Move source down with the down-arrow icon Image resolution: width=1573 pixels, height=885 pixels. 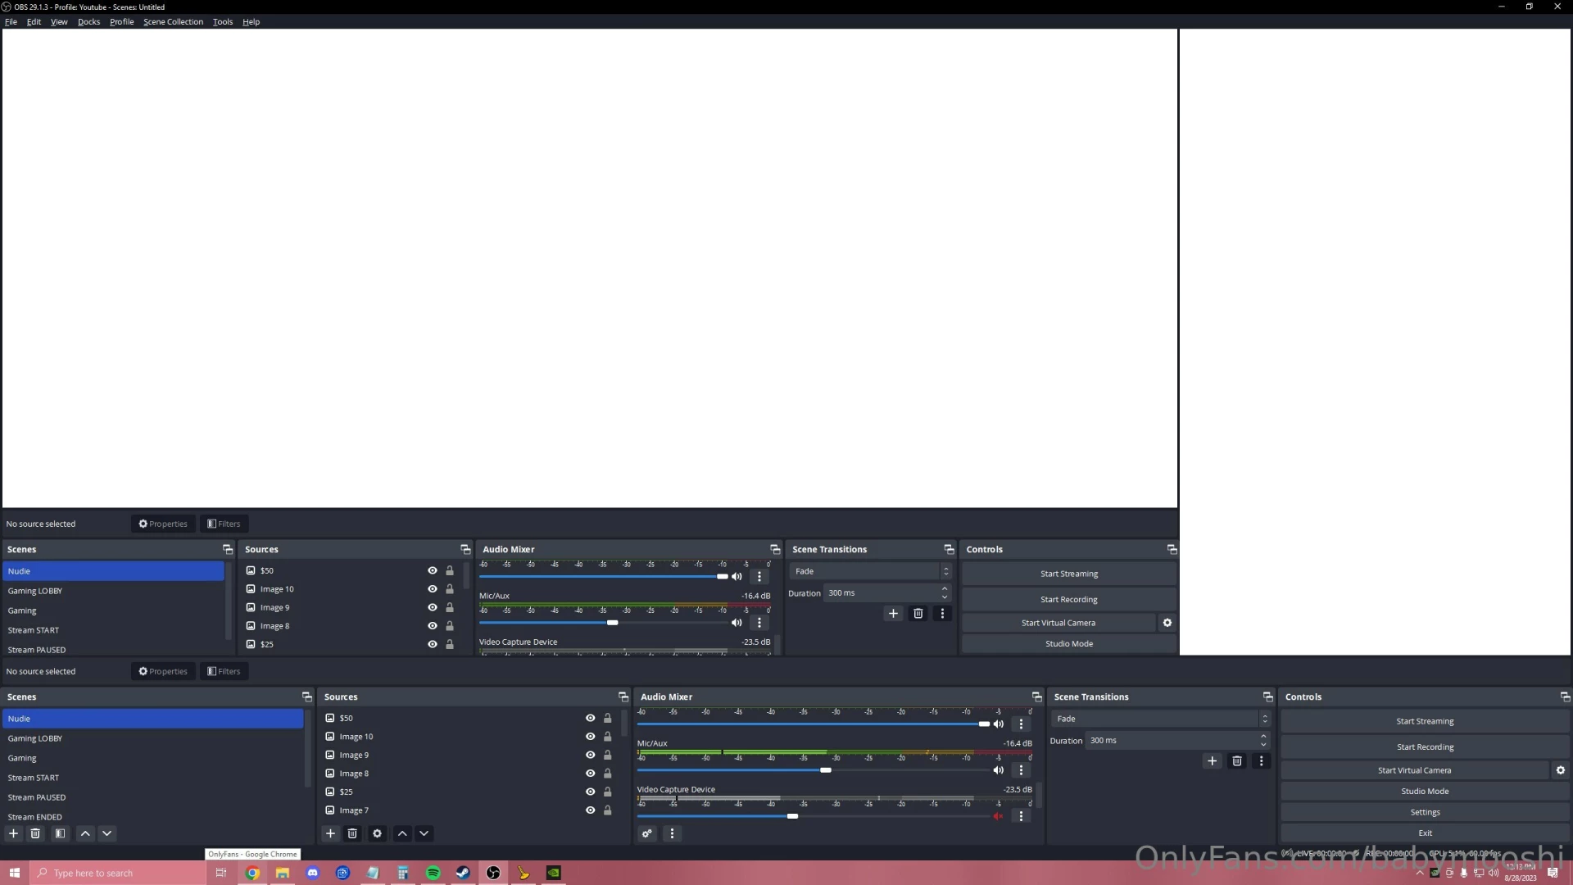(x=424, y=833)
